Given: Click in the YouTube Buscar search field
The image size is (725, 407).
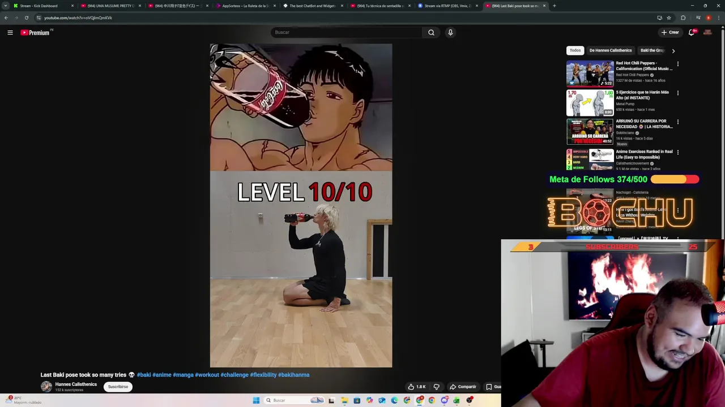Looking at the screenshot, I should click(x=347, y=32).
